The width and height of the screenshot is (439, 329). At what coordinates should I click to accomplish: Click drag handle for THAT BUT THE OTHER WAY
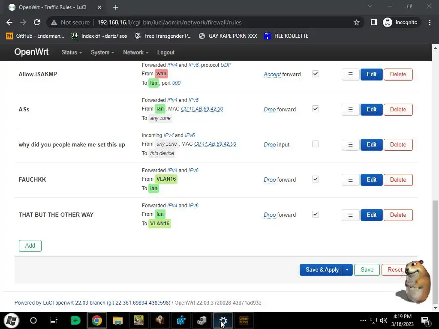350,215
